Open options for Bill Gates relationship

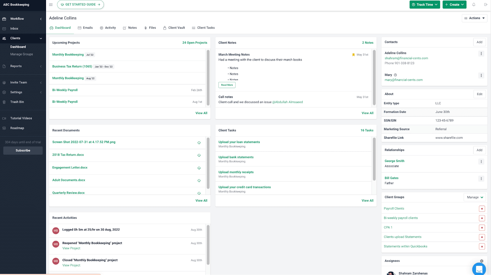(x=481, y=179)
